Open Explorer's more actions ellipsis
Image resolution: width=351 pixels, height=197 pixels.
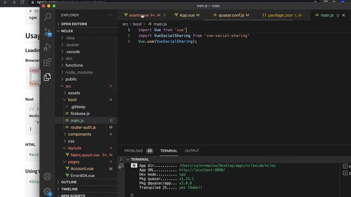[110, 15]
